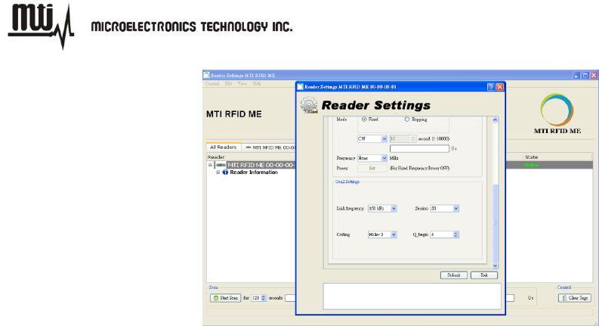The height and width of the screenshot is (326, 599).
Task: Click the dialog scrollbar up arrow
Action: [x=495, y=120]
